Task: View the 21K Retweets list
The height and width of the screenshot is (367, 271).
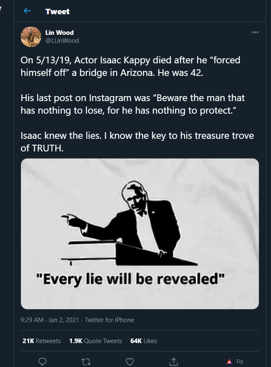Action: (x=41, y=341)
